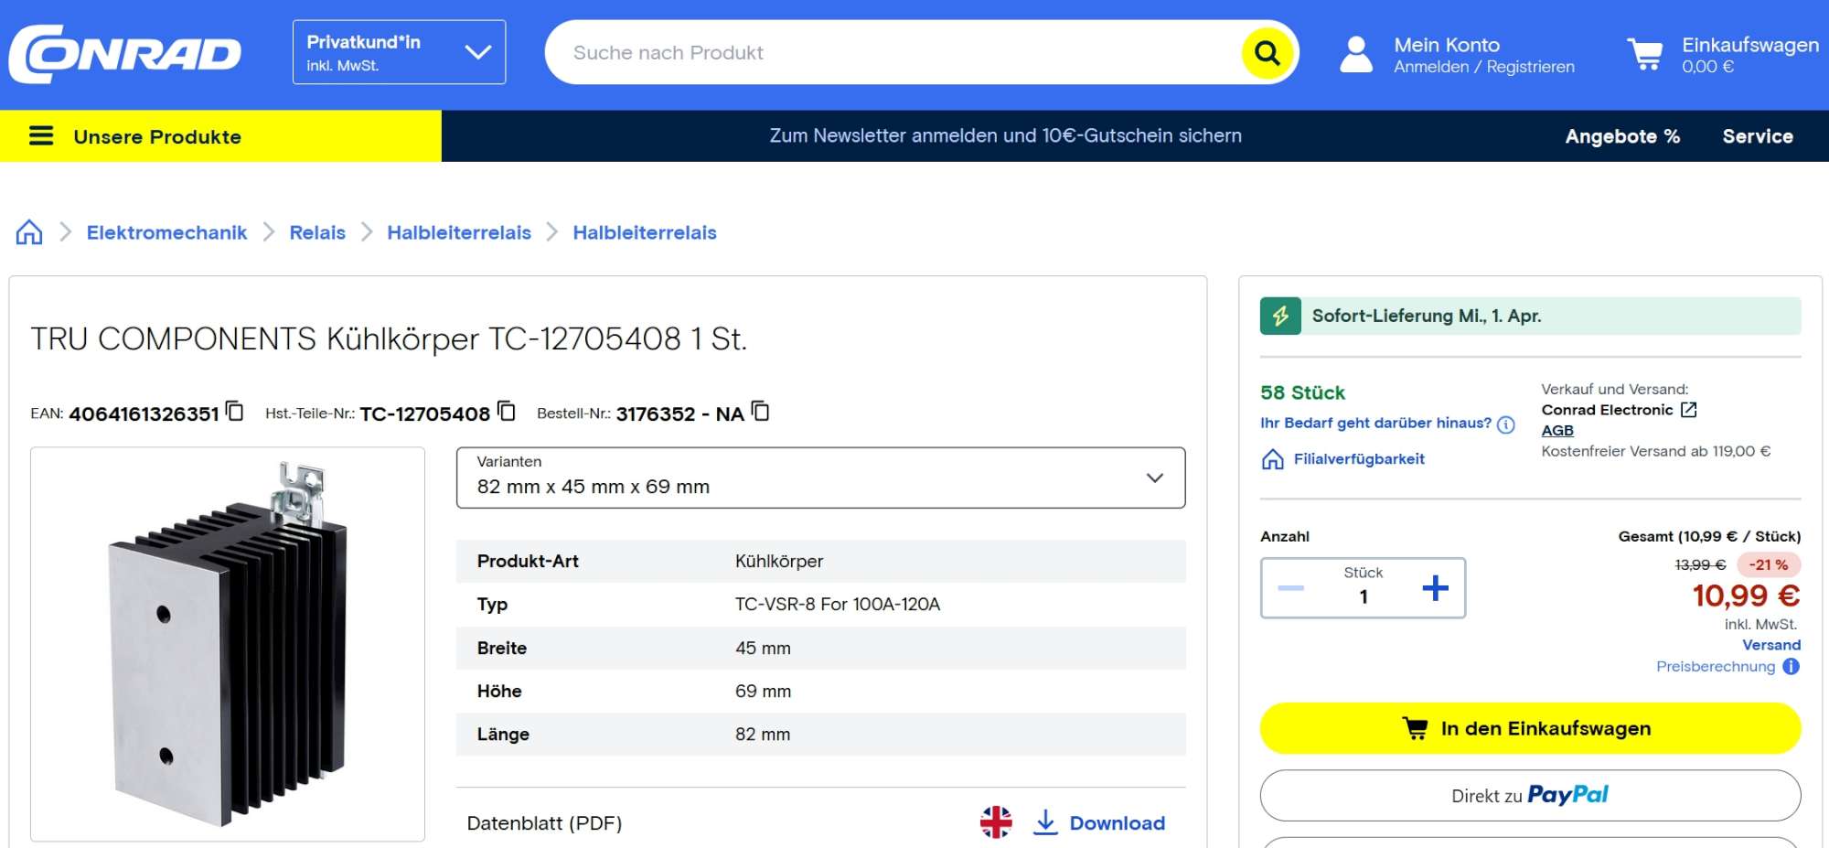Screen dimensions: 1829x848
Task: Copy the Bestell-Nr. 3176352
Action: 760,412
